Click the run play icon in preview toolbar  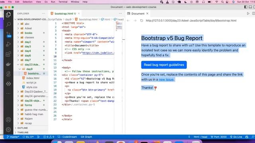tap(248, 14)
